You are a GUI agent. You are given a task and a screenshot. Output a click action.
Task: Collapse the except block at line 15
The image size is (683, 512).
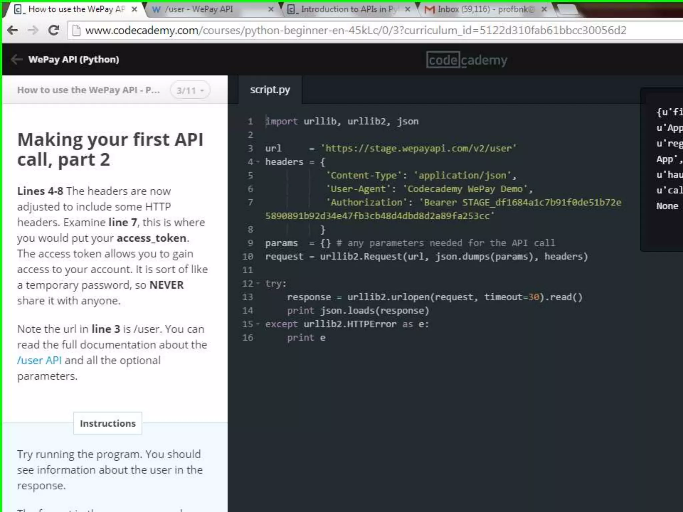point(258,324)
